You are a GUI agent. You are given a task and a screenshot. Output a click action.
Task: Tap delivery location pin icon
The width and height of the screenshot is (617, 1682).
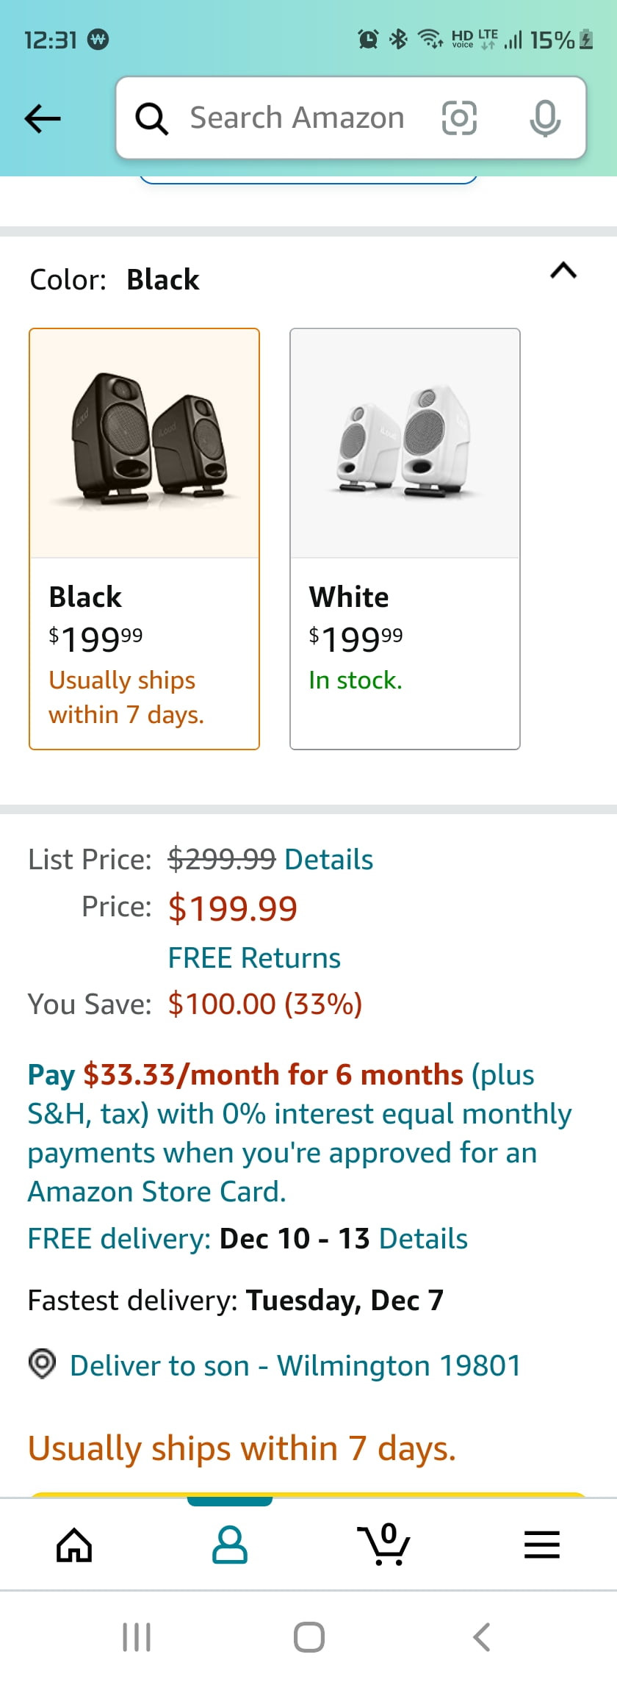pyautogui.click(x=42, y=1365)
